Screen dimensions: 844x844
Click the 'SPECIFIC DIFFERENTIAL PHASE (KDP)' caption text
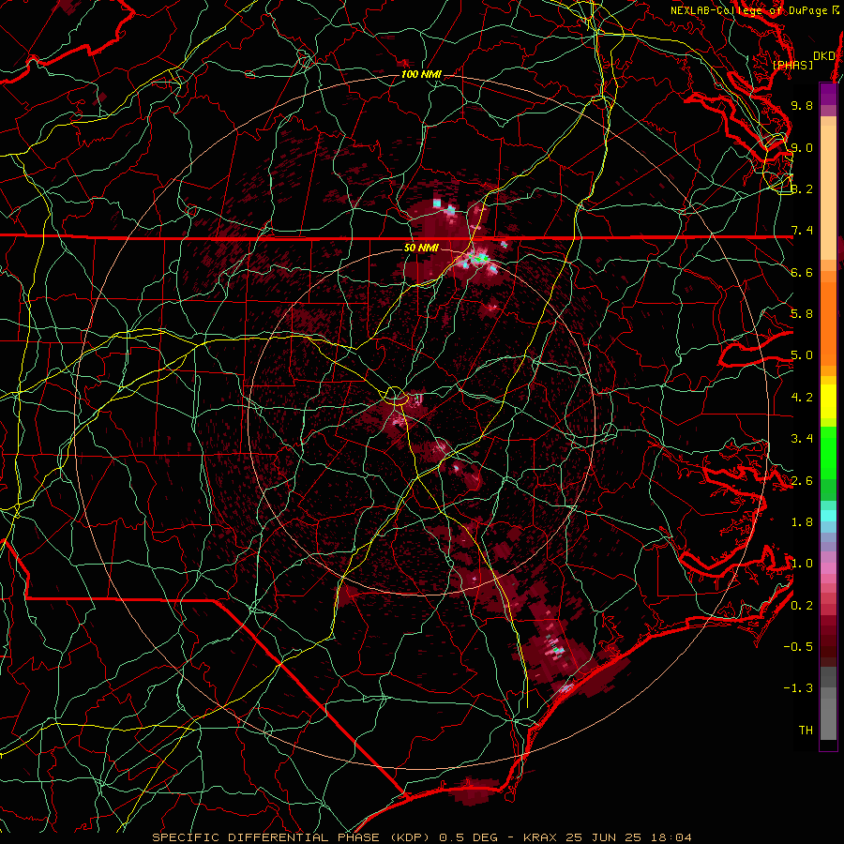(294, 837)
